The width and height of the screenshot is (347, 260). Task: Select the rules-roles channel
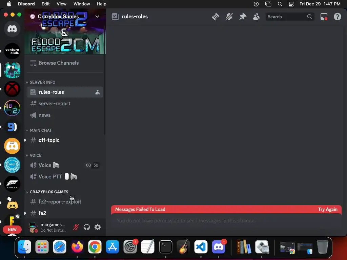pyautogui.click(x=65, y=92)
